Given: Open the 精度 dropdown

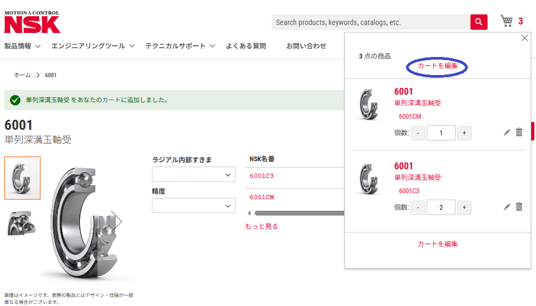Looking at the screenshot, I should coord(193,205).
